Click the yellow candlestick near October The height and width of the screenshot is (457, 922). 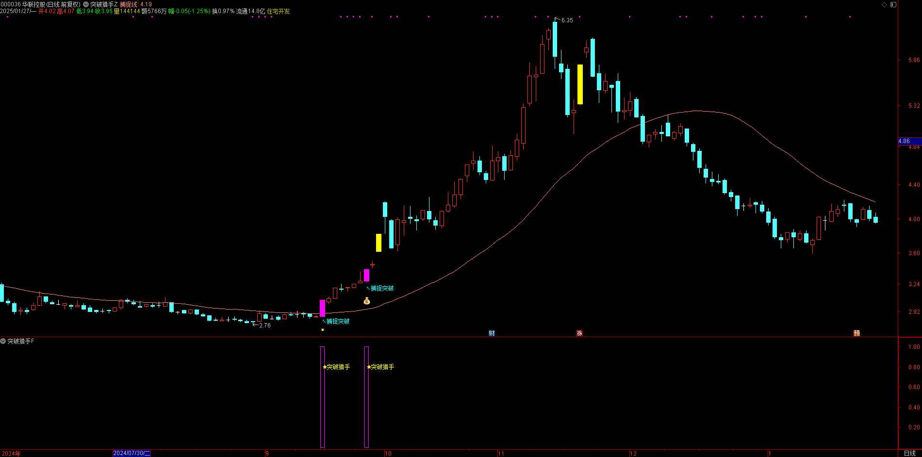pos(379,243)
